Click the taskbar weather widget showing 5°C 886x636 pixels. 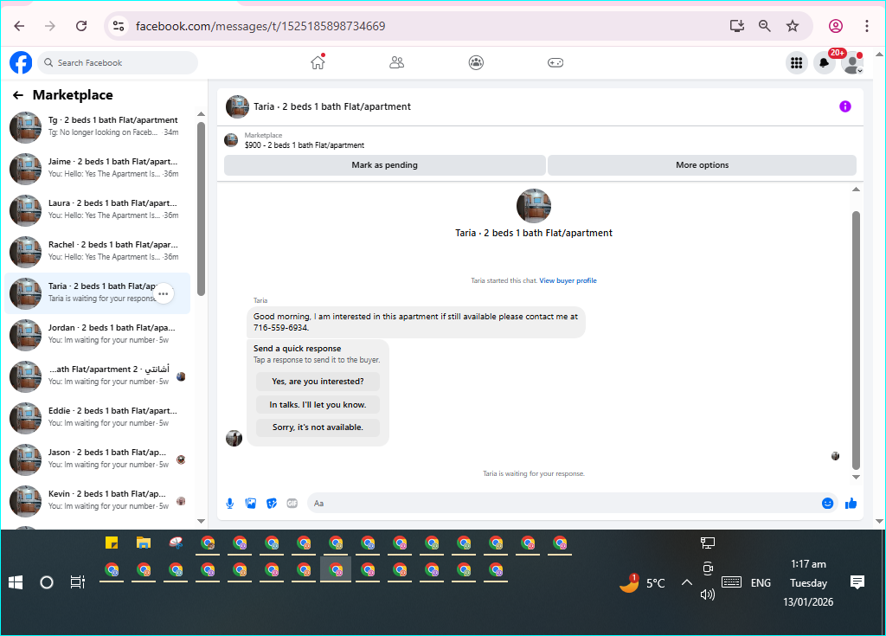pos(642,583)
